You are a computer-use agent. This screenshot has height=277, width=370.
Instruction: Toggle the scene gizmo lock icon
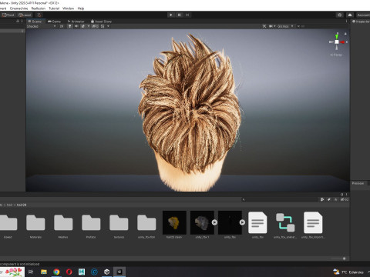coord(345,34)
